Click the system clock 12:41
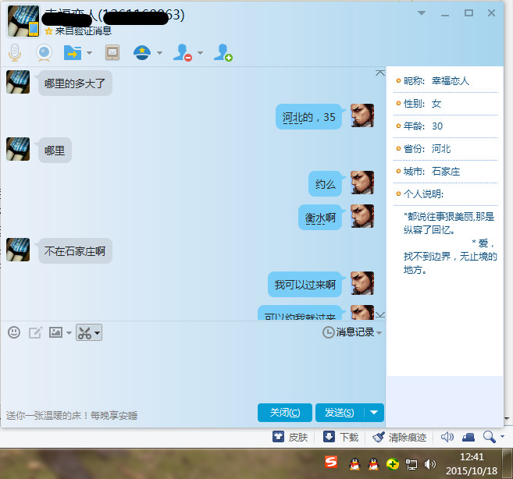The height and width of the screenshot is (479, 513). point(472,457)
